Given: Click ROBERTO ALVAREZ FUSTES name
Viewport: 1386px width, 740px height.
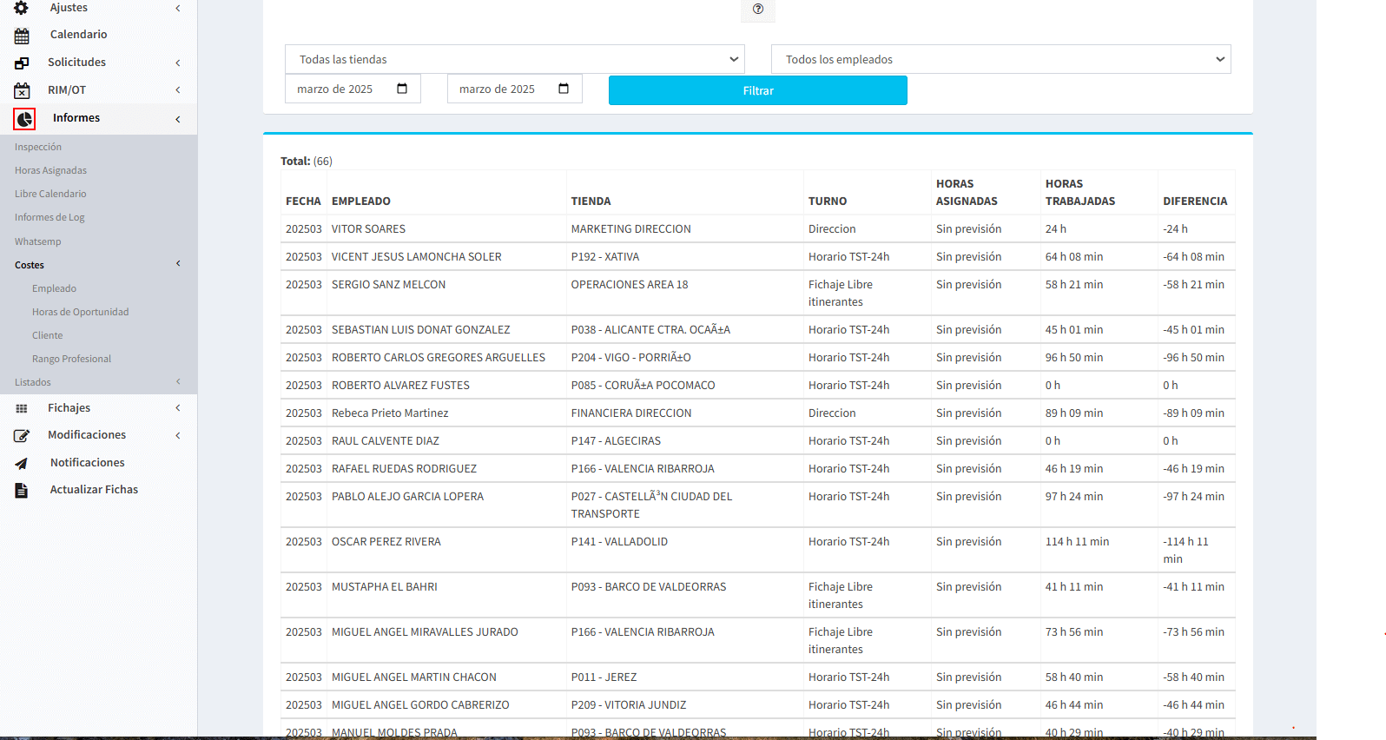Looking at the screenshot, I should 400,385.
